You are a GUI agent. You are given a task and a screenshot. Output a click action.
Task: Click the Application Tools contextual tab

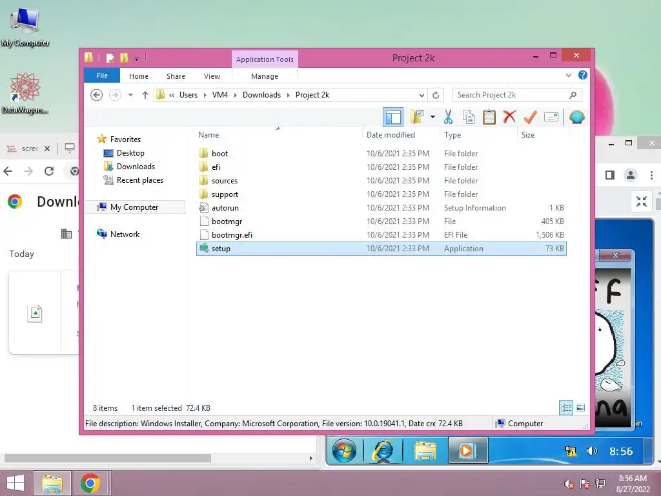point(265,59)
